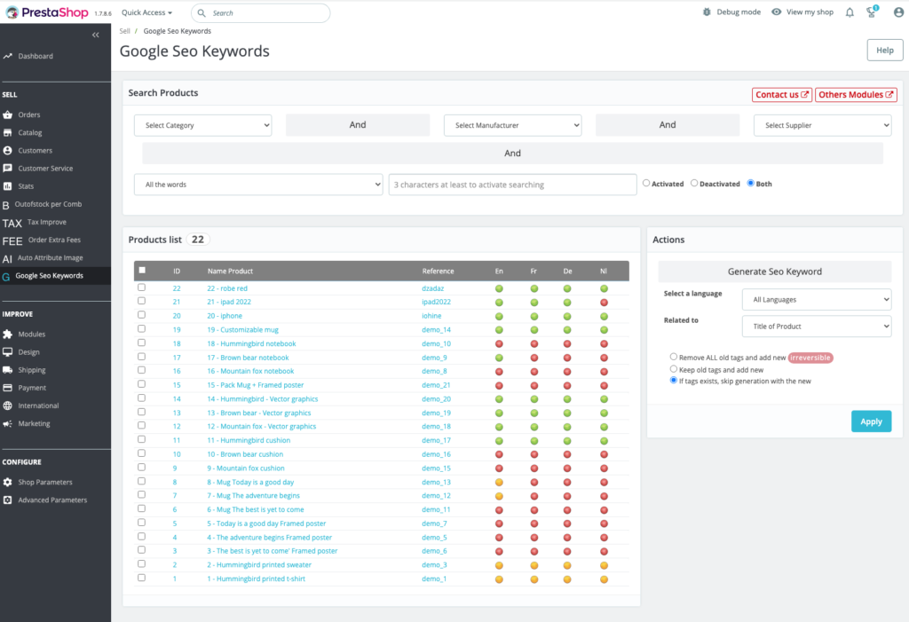Open product 14 - Hummingbird - Vector graphics
909x622 pixels.
[x=263, y=398]
